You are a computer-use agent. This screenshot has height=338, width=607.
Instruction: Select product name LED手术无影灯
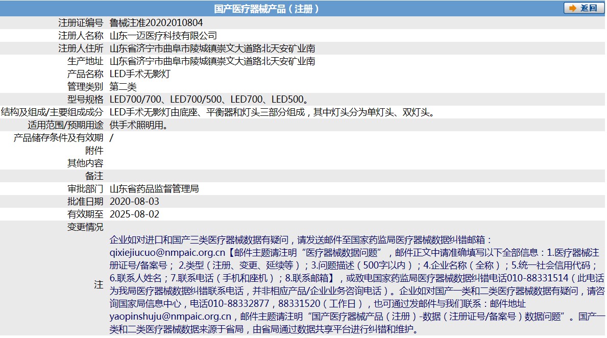(140, 74)
